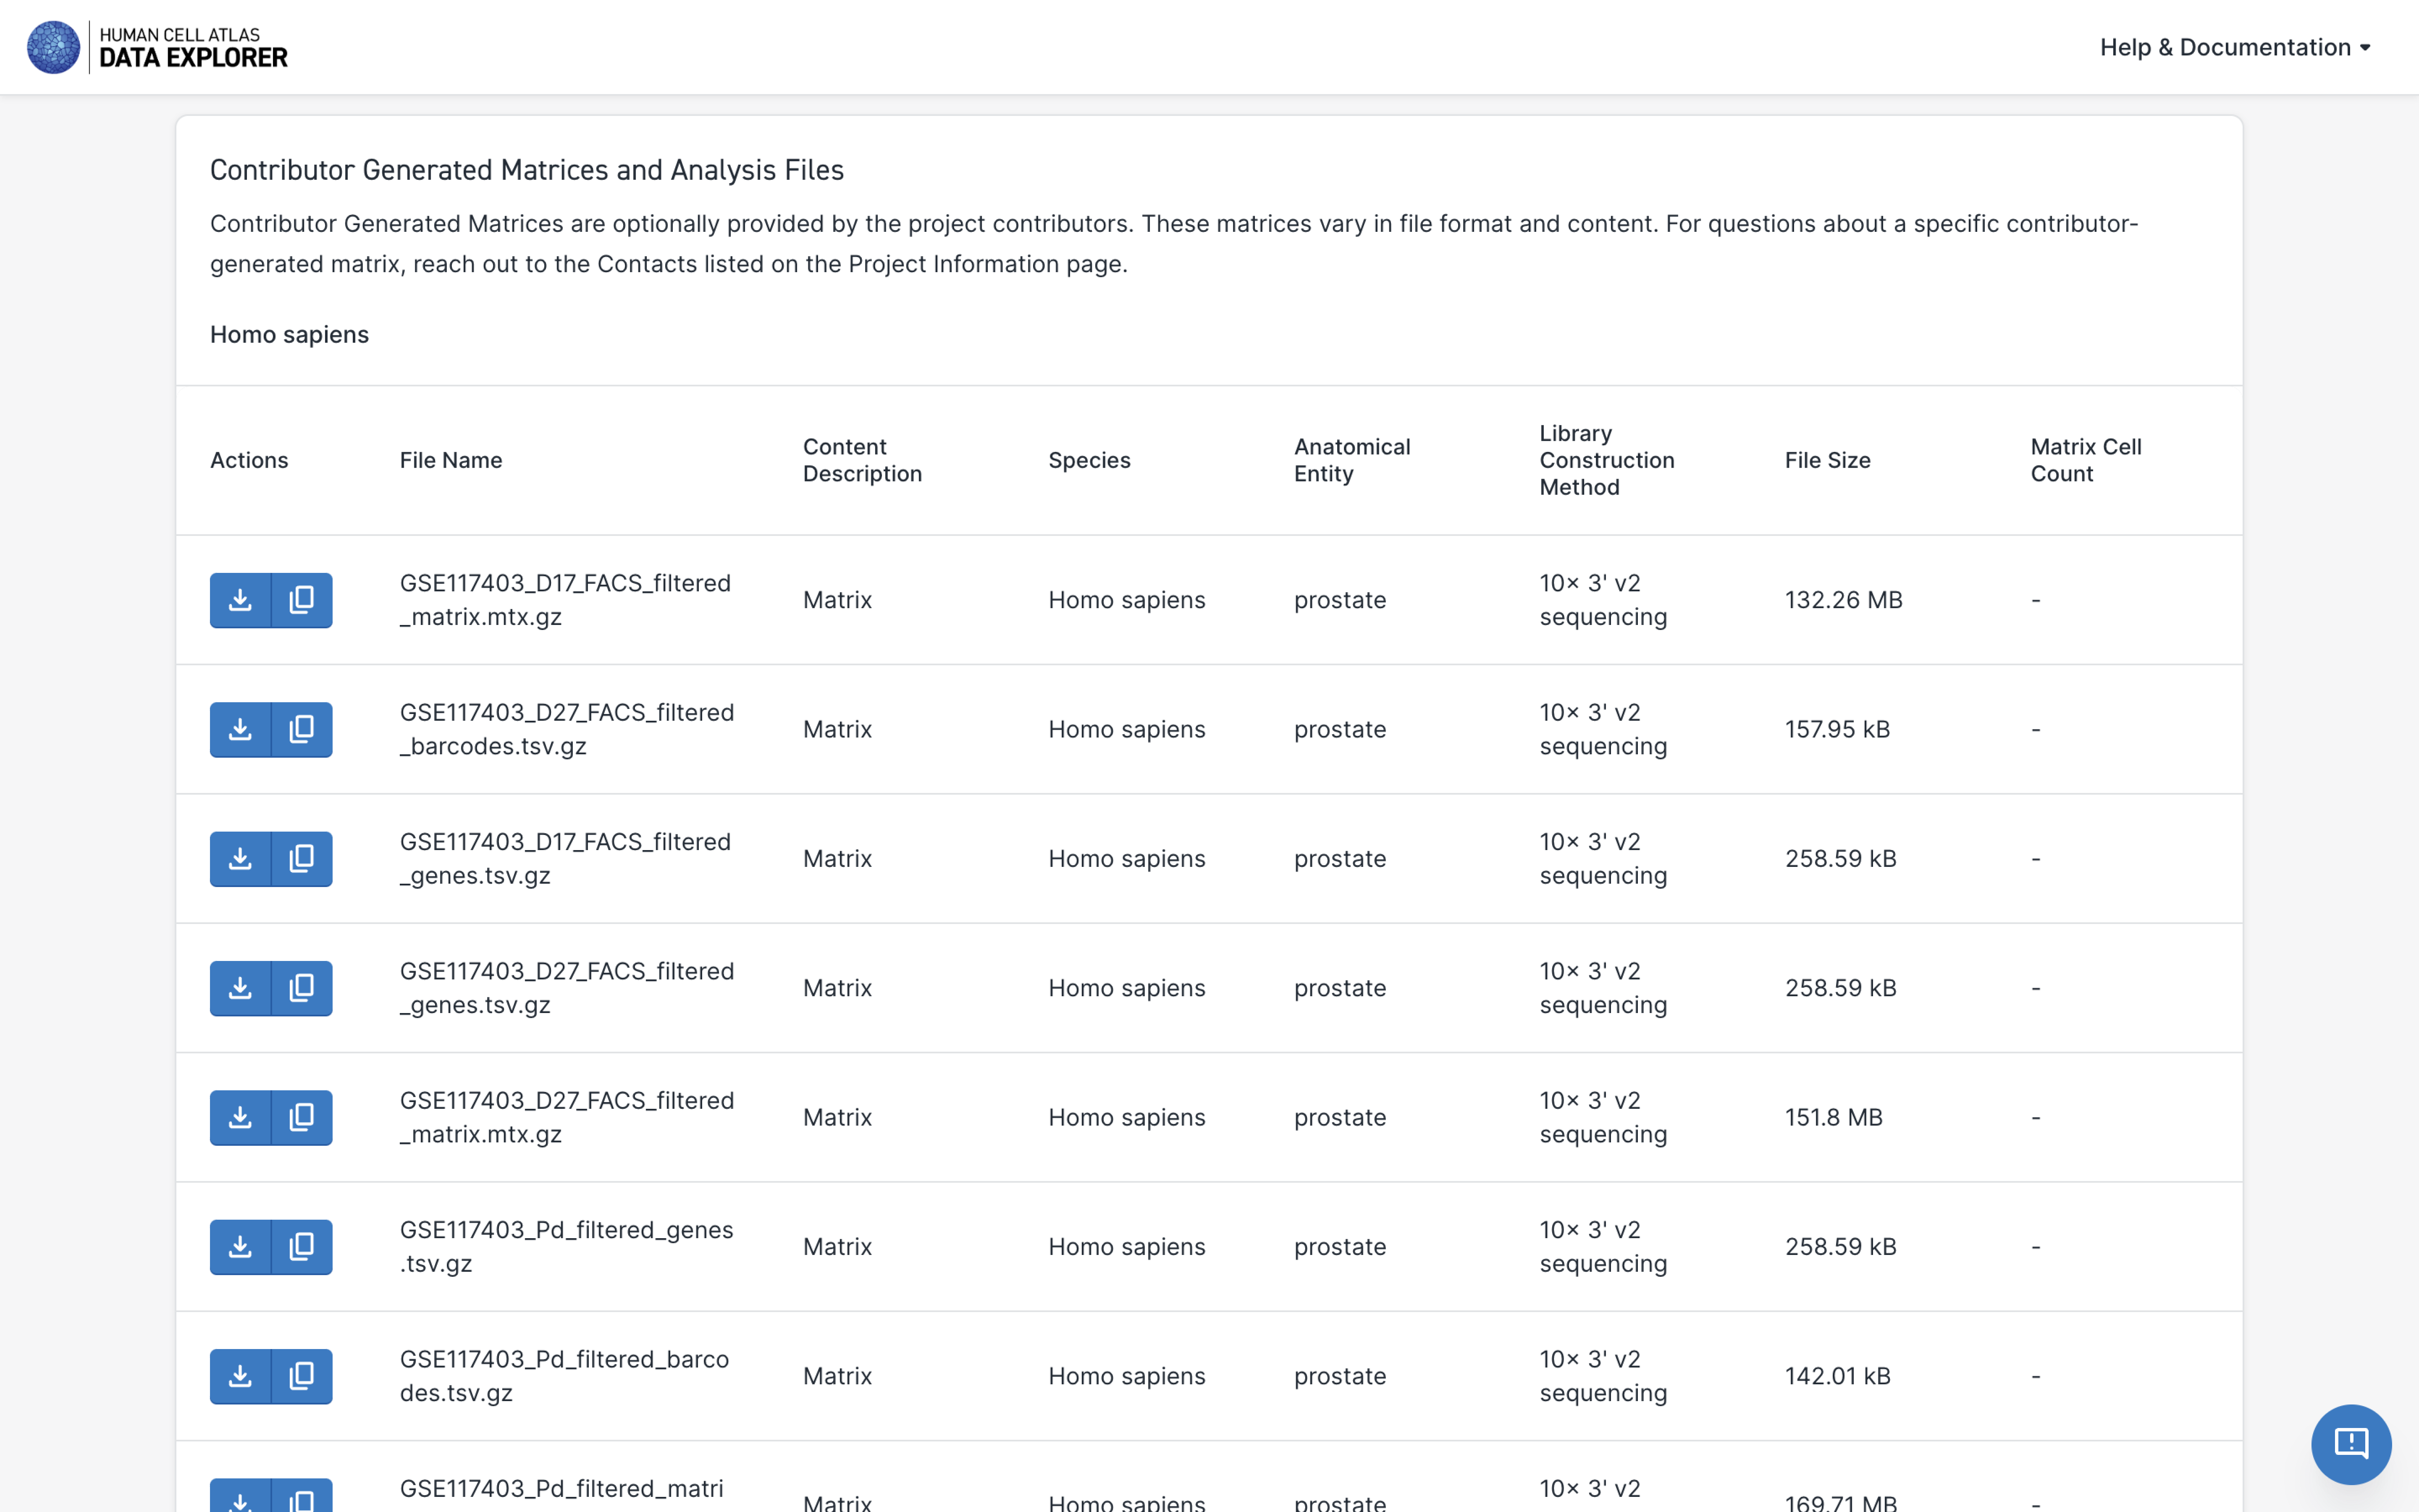This screenshot has height=1512, width=2419.
Task: Click the Contributor Generated Matrices heading
Action: point(527,170)
